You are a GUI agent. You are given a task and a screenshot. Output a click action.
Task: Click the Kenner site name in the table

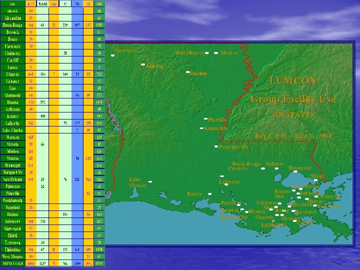point(12,116)
